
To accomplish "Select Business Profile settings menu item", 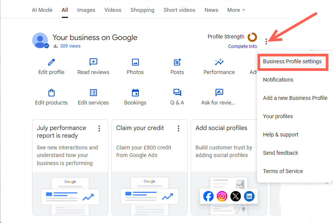I will pos(292,61).
